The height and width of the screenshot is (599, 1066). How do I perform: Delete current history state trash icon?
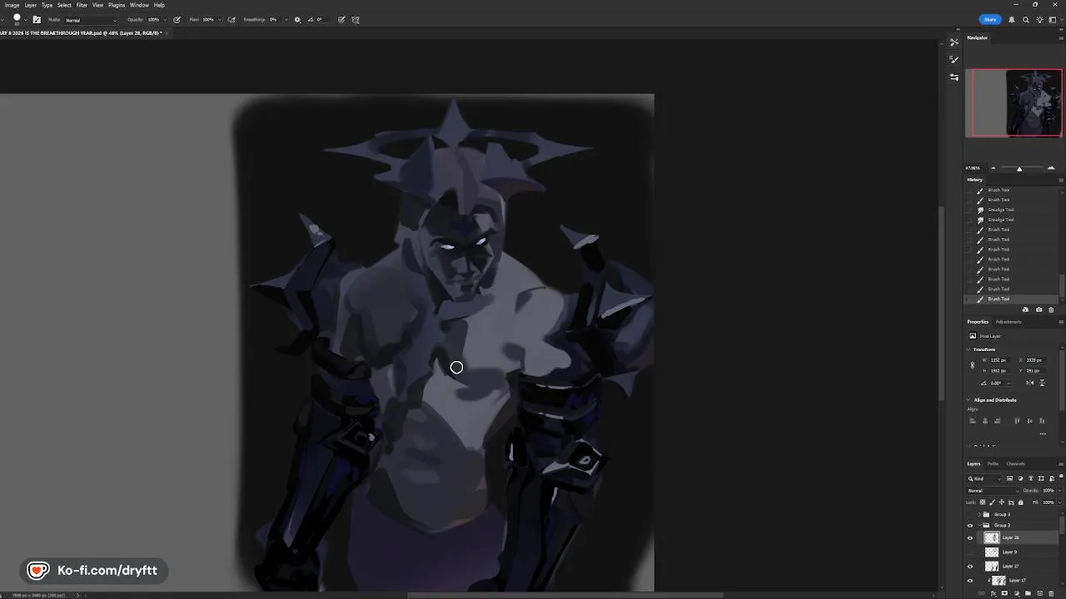pos(1051,309)
